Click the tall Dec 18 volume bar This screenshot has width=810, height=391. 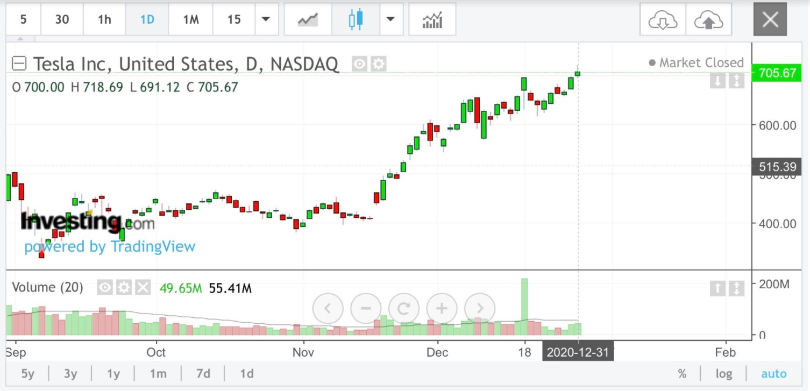point(524,307)
